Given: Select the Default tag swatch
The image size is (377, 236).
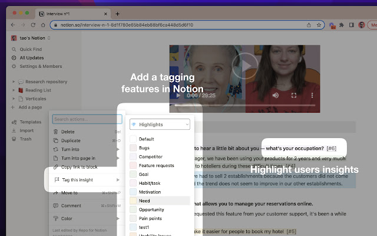Looking at the screenshot, I should pos(133,139).
